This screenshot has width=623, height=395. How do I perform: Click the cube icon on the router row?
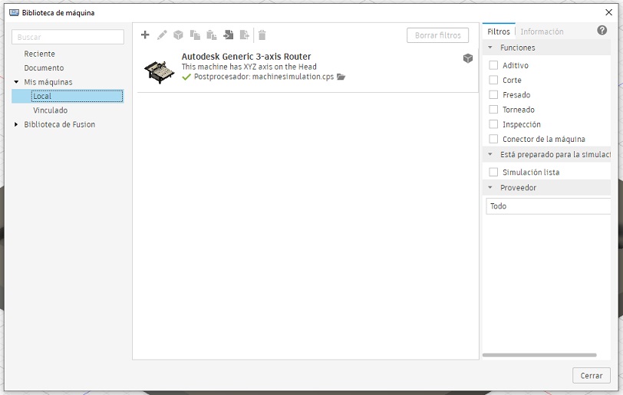click(468, 58)
